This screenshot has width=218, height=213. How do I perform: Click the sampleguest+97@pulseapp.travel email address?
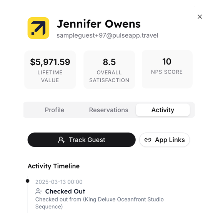tap(107, 35)
